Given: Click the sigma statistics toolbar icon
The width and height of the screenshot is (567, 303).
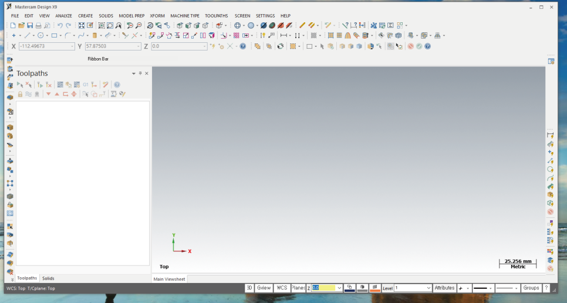Looking at the screenshot, I should pyautogui.click(x=390, y=25).
